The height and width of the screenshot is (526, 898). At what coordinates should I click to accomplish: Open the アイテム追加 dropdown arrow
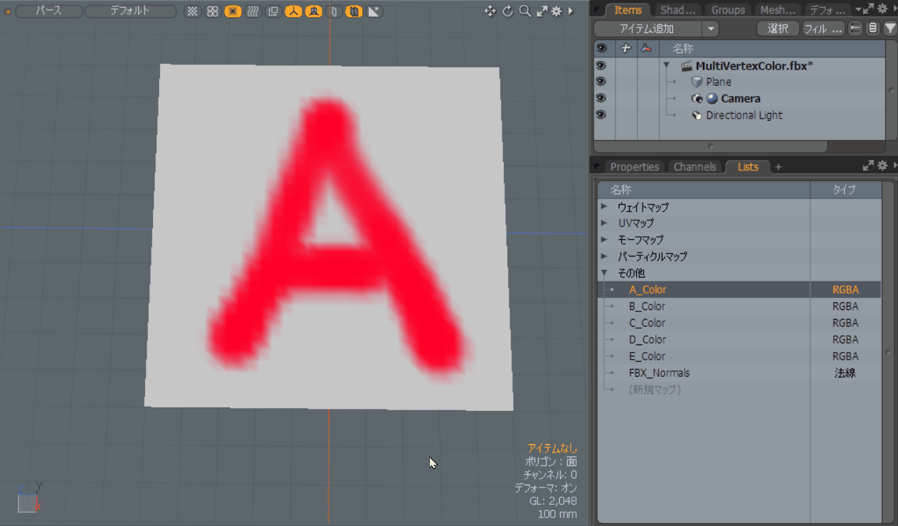711,29
